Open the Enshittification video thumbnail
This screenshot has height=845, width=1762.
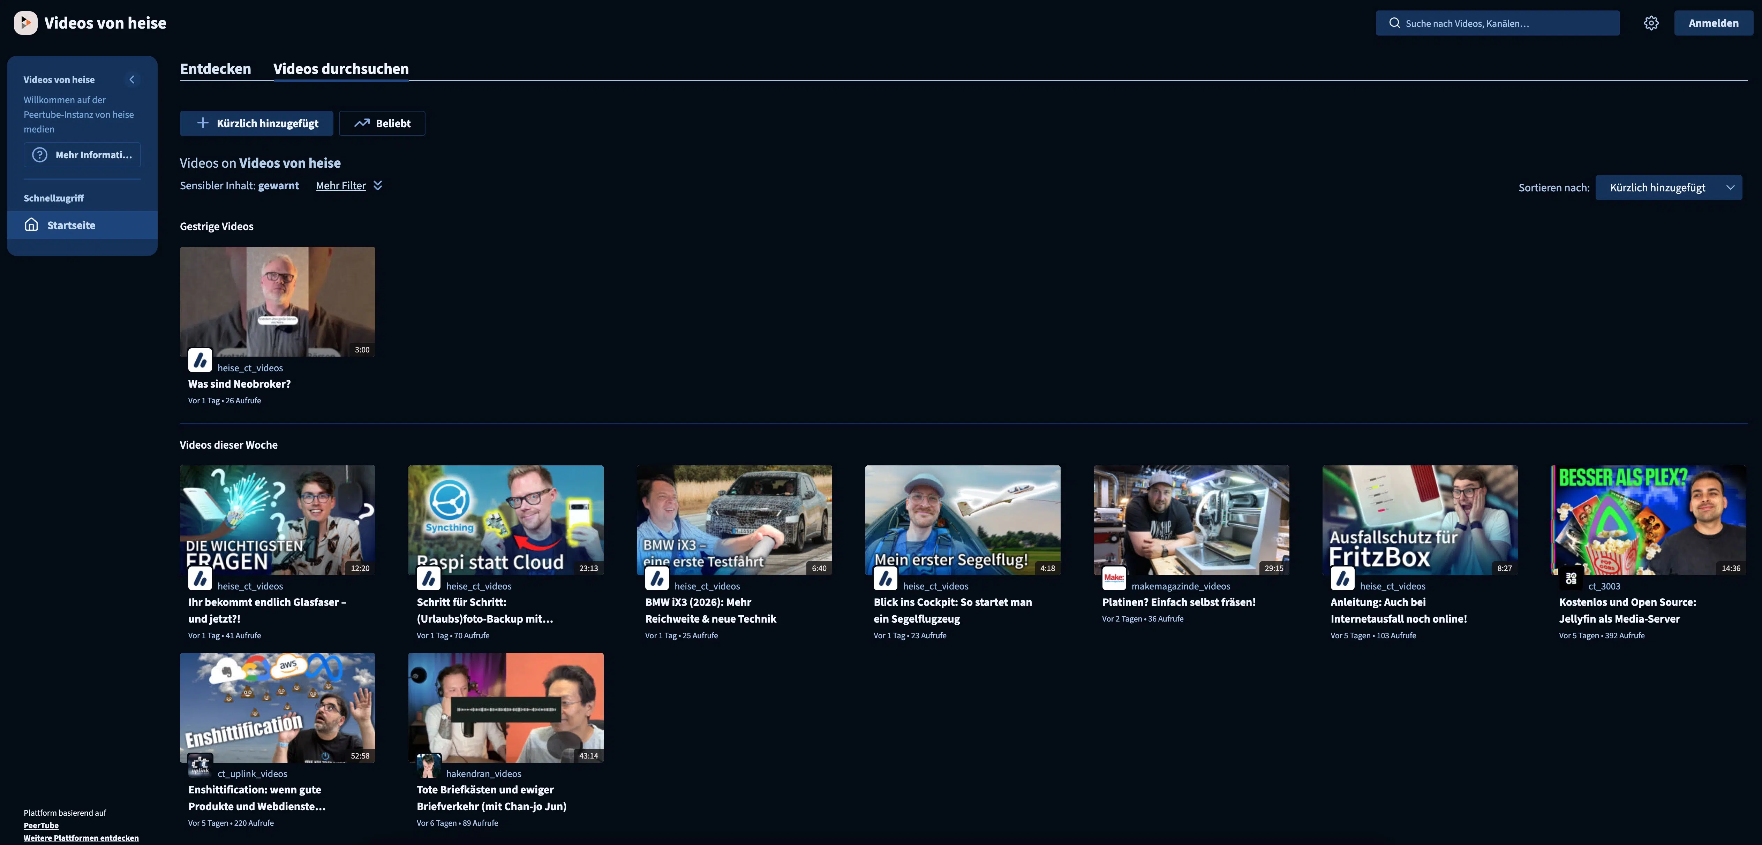pyautogui.click(x=277, y=708)
